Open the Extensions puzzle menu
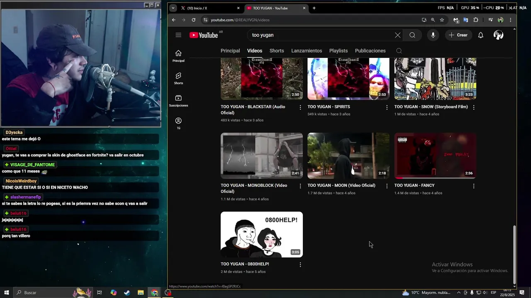 pos(476,20)
